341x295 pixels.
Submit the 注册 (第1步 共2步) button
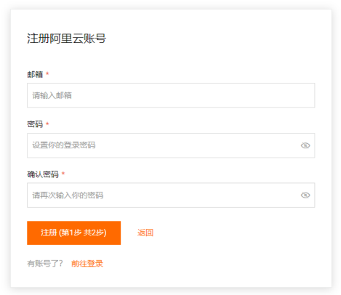74,233
